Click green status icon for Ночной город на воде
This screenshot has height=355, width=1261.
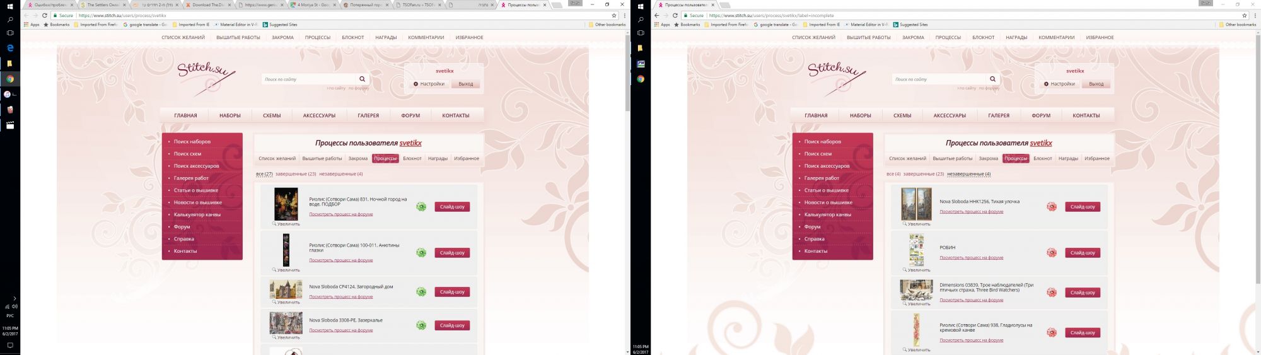coord(421,207)
